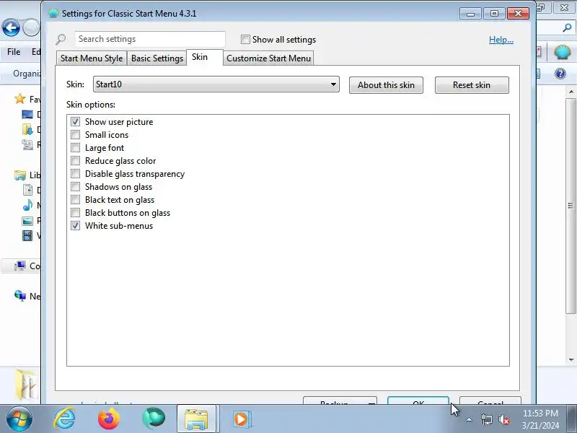
Task: Click the Explorer search magnifier icon
Action: (567, 28)
